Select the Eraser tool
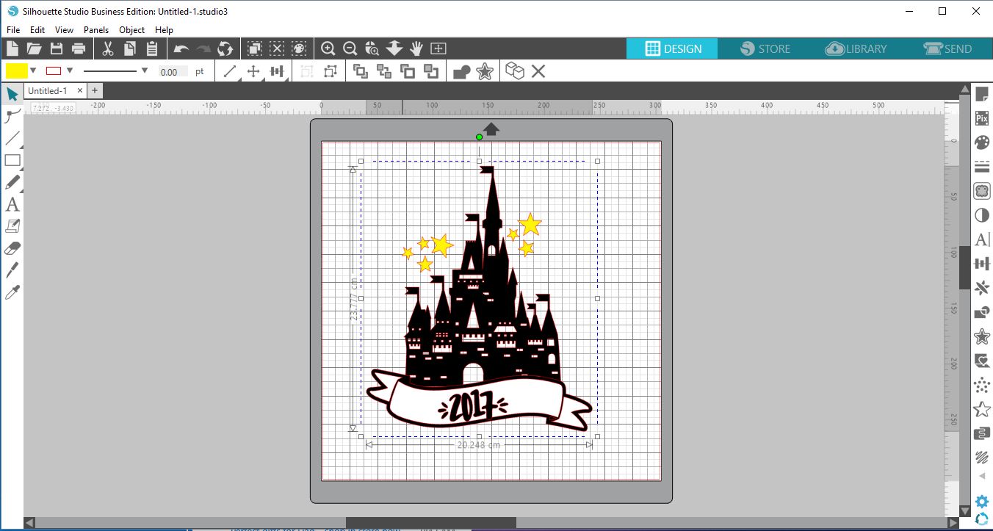 click(x=12, y=248)
